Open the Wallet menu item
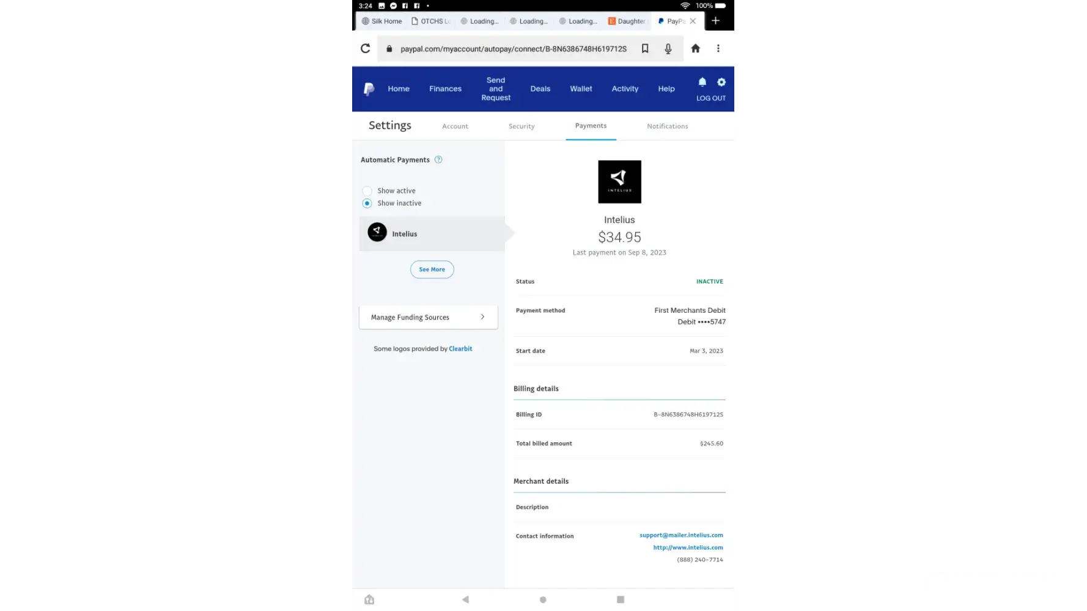The height and width of the screenshot is (611, 1087). 581,89
